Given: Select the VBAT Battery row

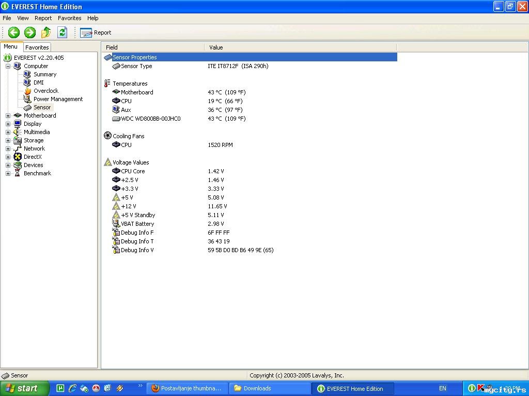Looking at the screenshot, I should coord(251,224).
